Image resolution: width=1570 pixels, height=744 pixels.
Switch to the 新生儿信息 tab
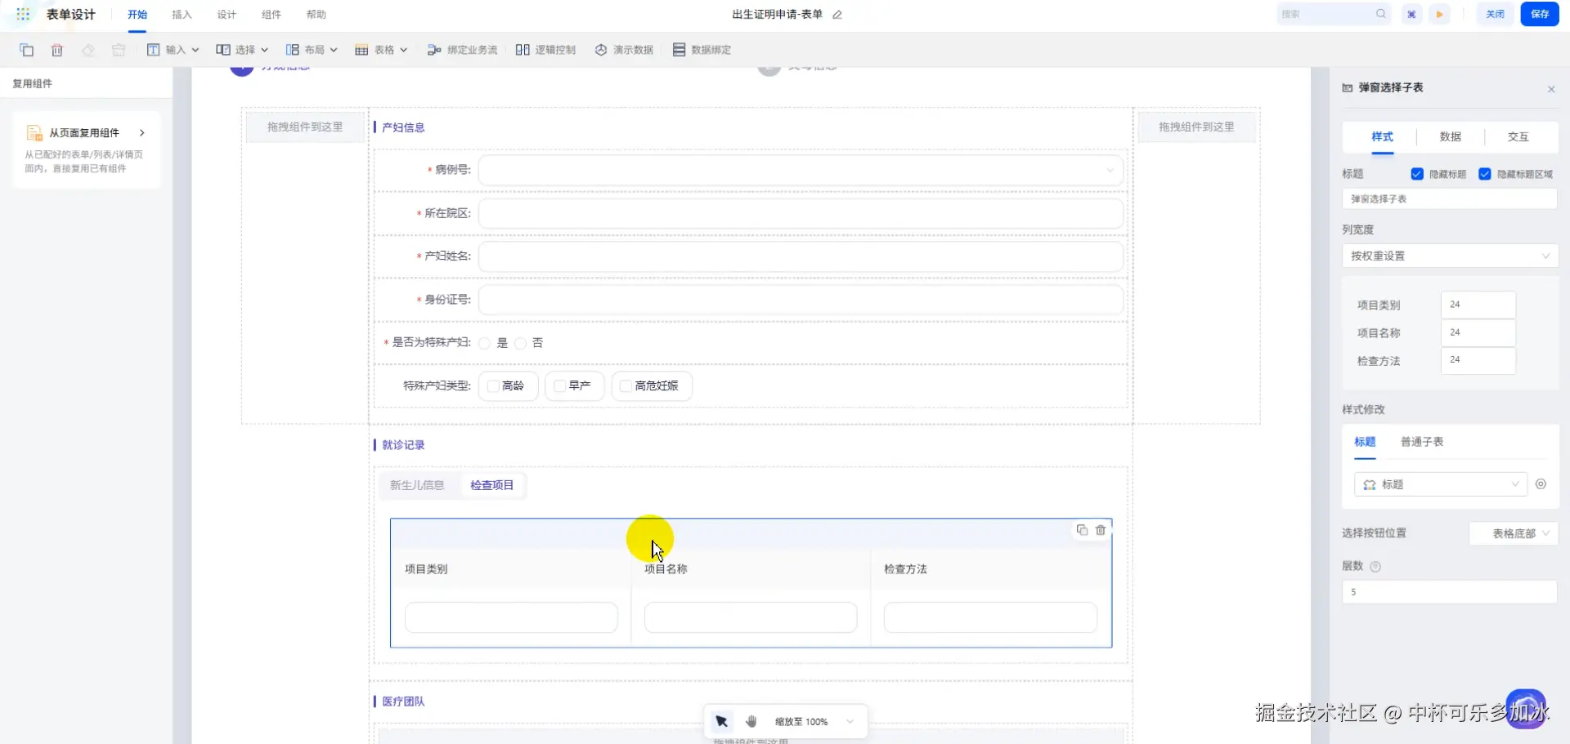[417, 485]
